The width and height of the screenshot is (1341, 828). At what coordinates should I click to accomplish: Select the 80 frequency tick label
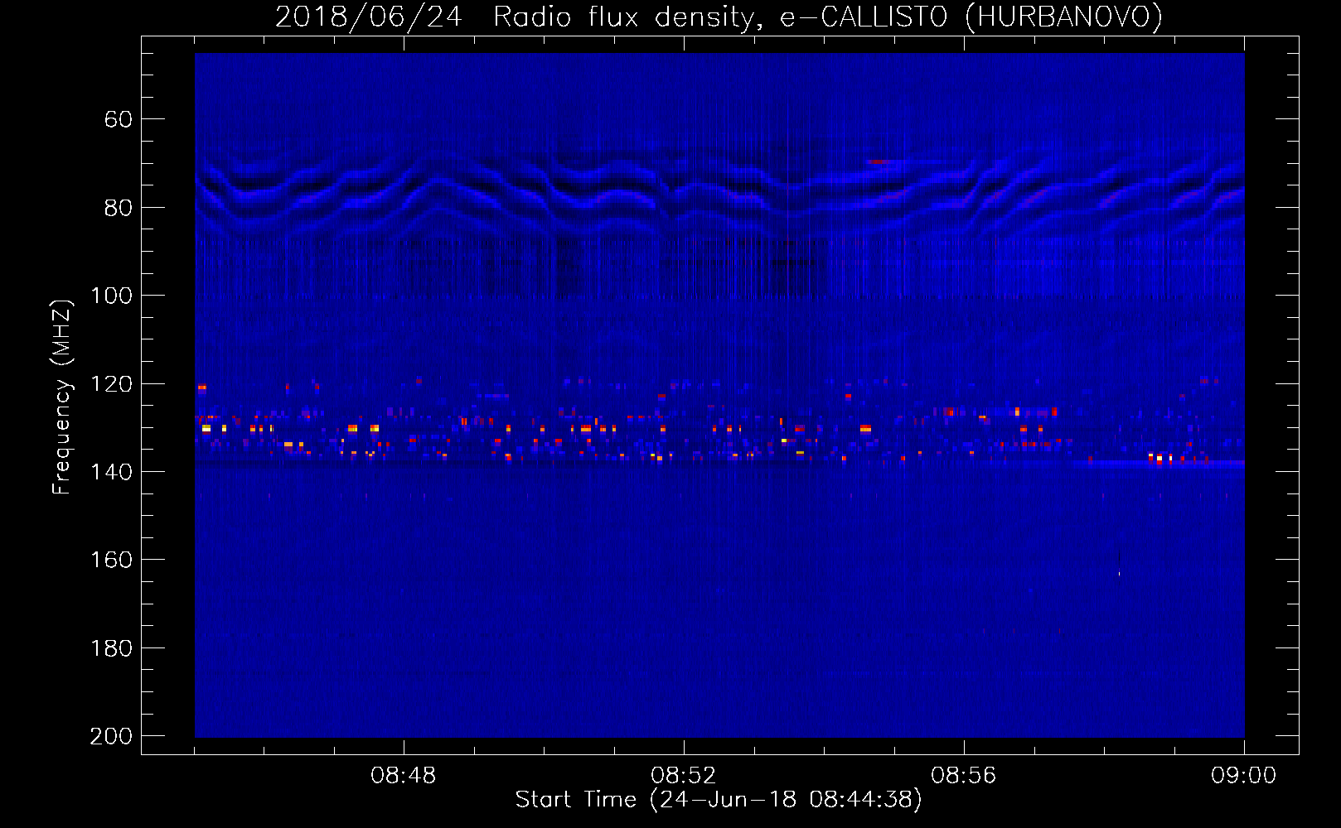(x=119, y=207)
